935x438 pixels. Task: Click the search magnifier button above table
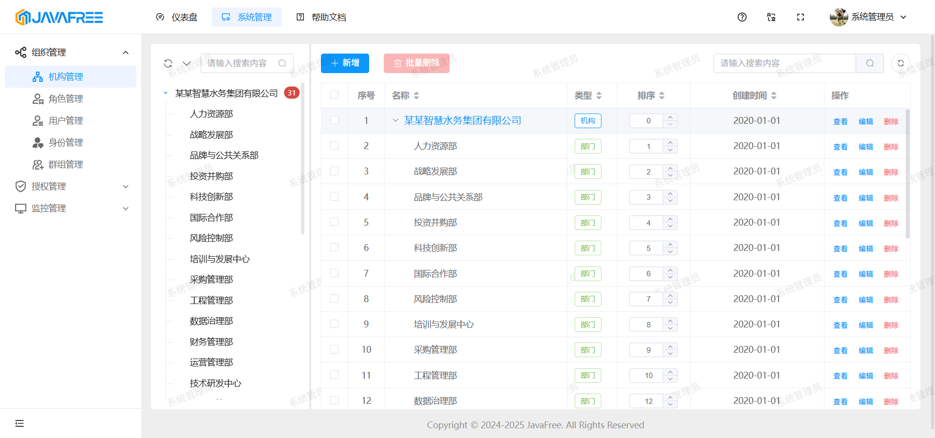870,63
